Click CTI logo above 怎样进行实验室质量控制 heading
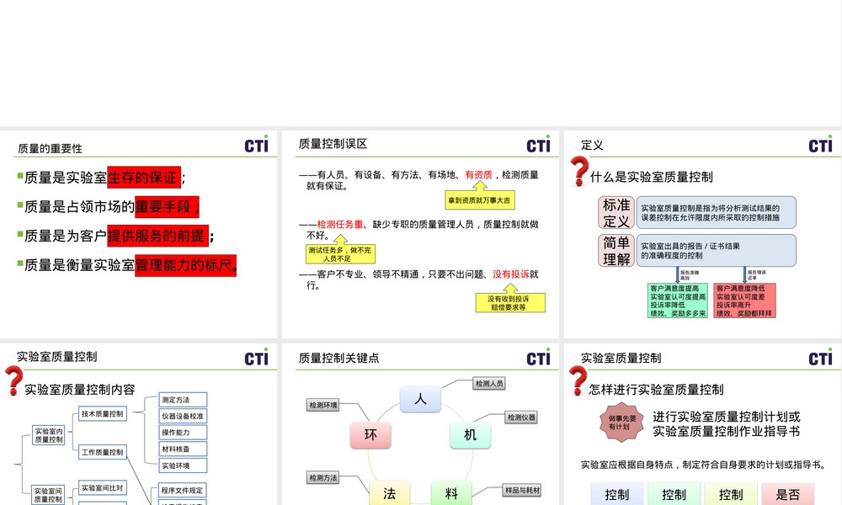 [x=820, y=358]
